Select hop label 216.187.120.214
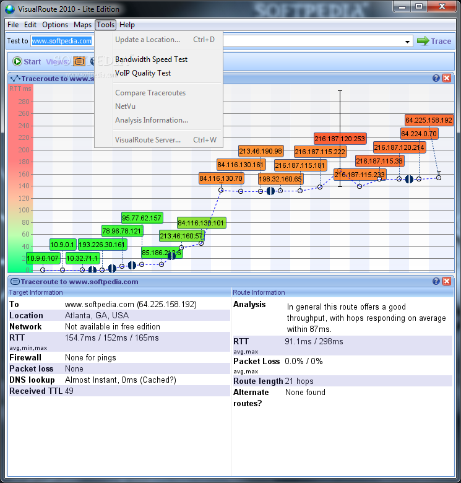 pyautogui.click(x=400, y=147)
